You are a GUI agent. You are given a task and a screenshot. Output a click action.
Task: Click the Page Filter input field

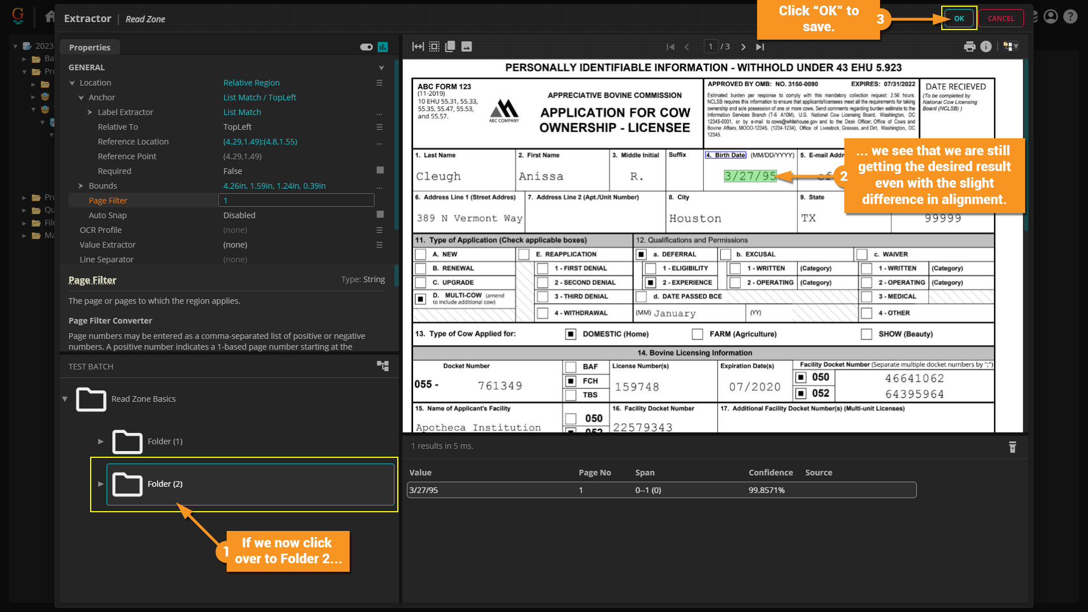click(x=296, y=200)
